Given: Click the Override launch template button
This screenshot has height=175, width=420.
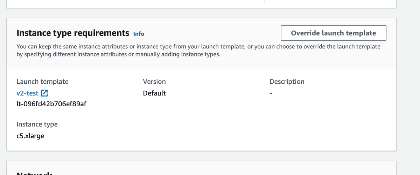Looking at the screenshot, I should [334, 33].
